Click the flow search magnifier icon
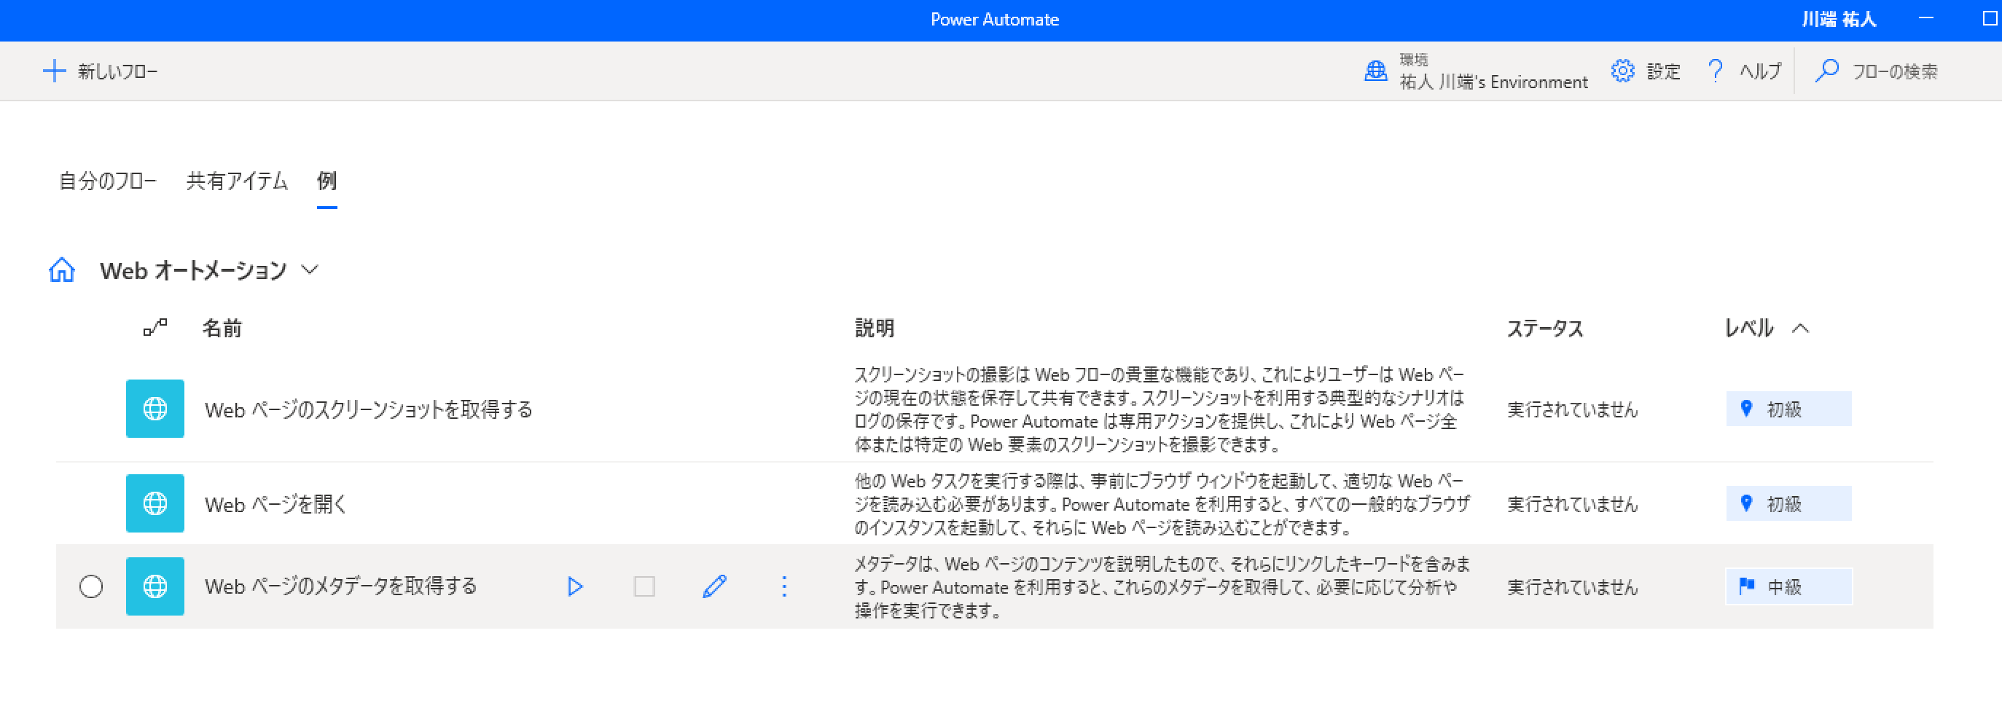Viewport: 2002px width, 719px height. pyautogui.click(x=1826, y=71)
